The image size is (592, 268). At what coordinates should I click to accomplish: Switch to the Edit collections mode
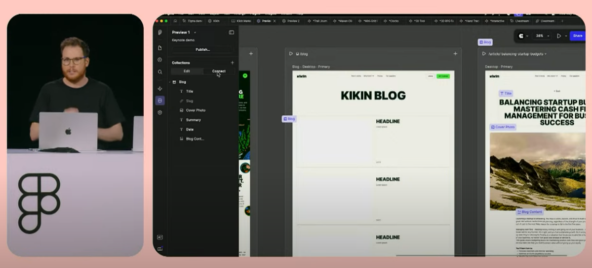click(x=187, y=71)
